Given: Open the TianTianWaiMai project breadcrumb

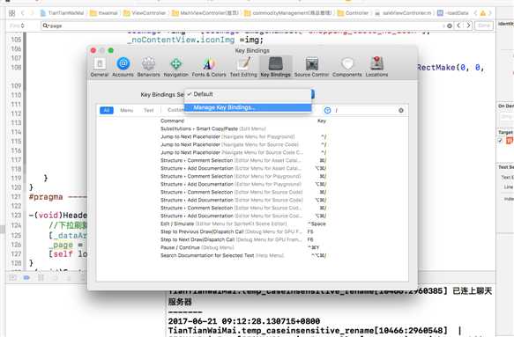Looking at the screenshot, I should pos(63,13).
